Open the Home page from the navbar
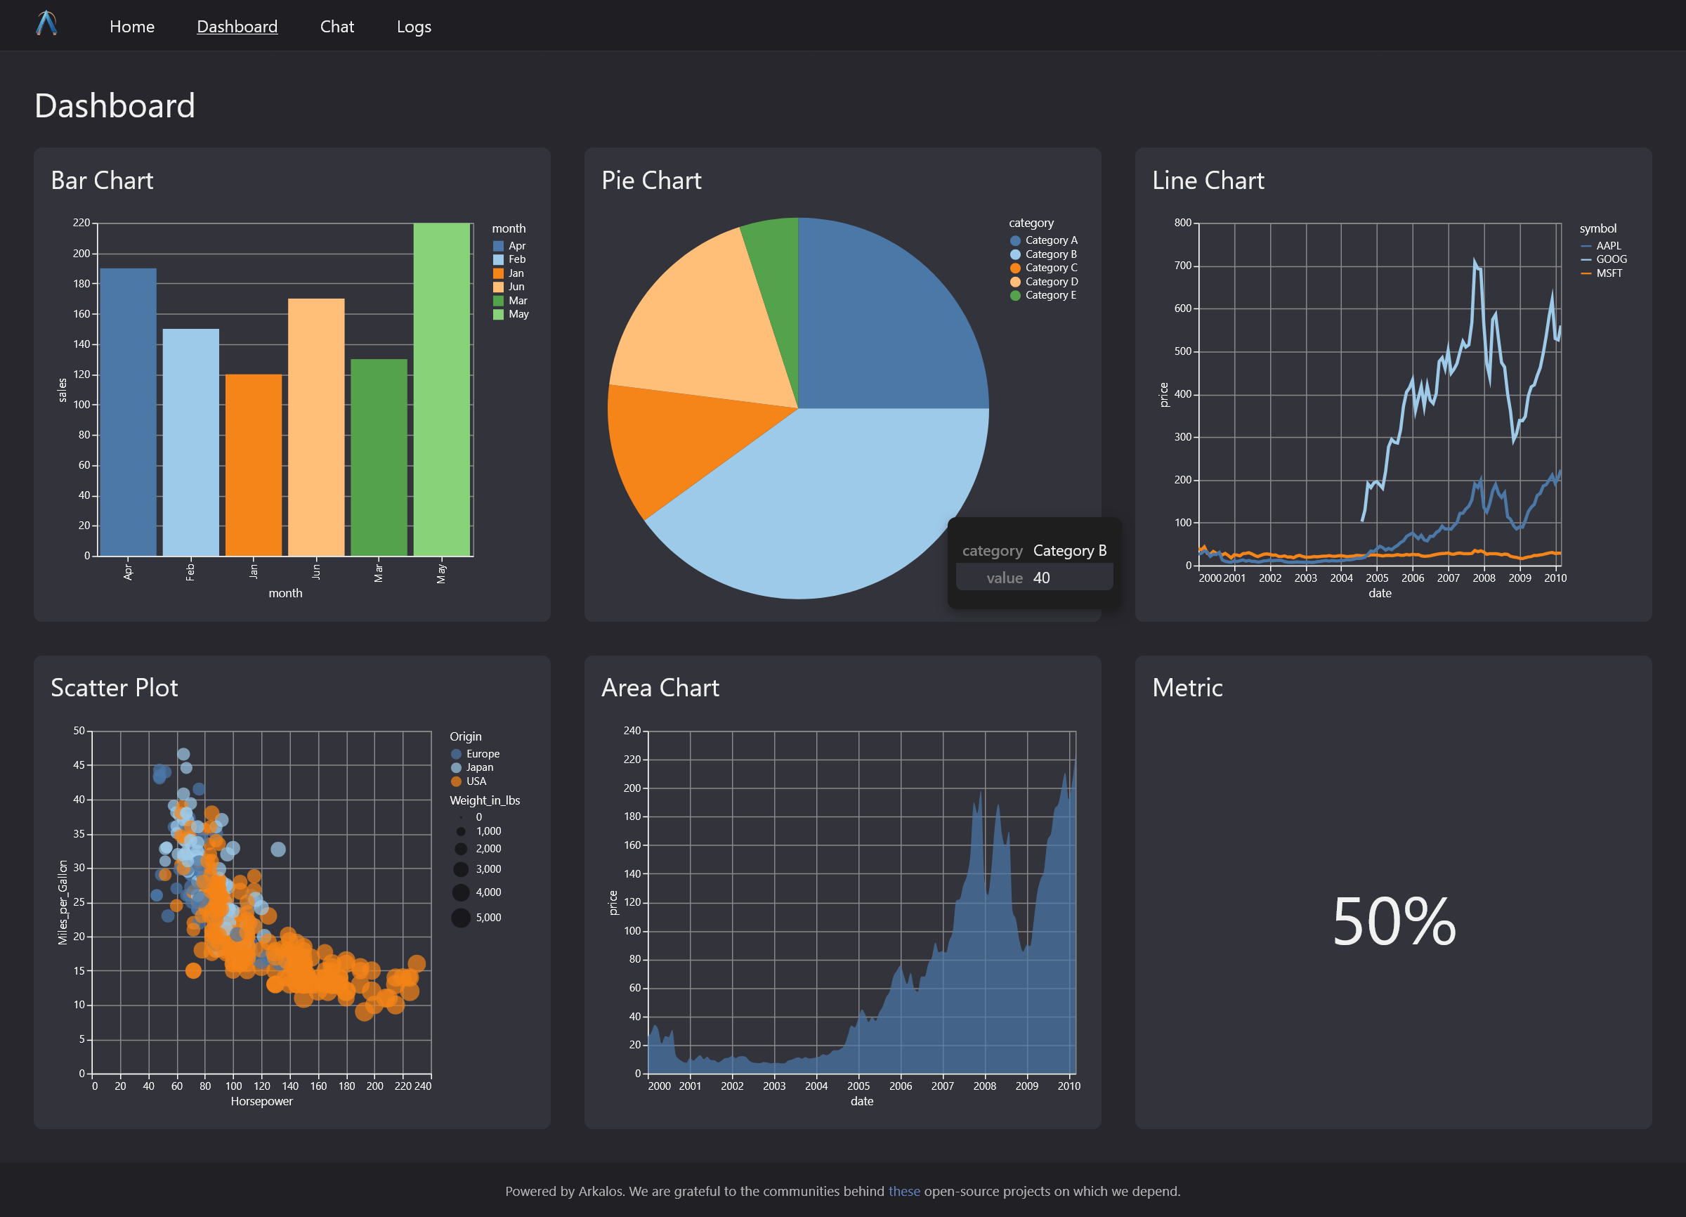This screenshot has width=1686, height=1217. point(131,26)
